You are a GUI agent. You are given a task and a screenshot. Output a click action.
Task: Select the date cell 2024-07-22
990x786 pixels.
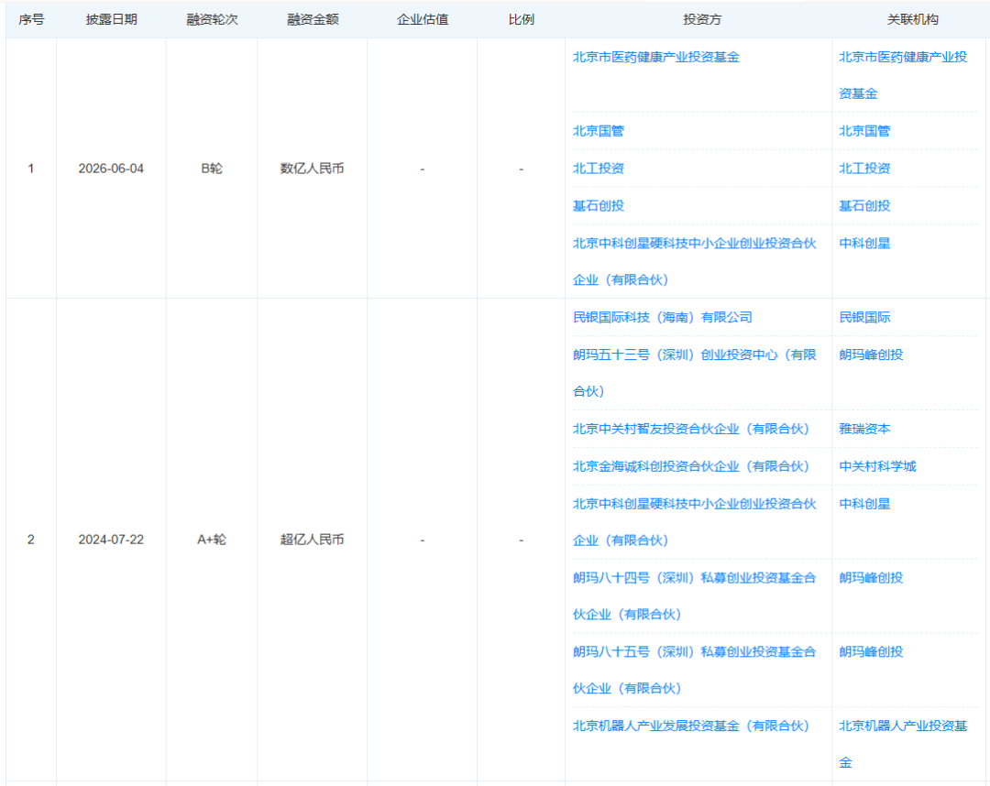(111, 540)
